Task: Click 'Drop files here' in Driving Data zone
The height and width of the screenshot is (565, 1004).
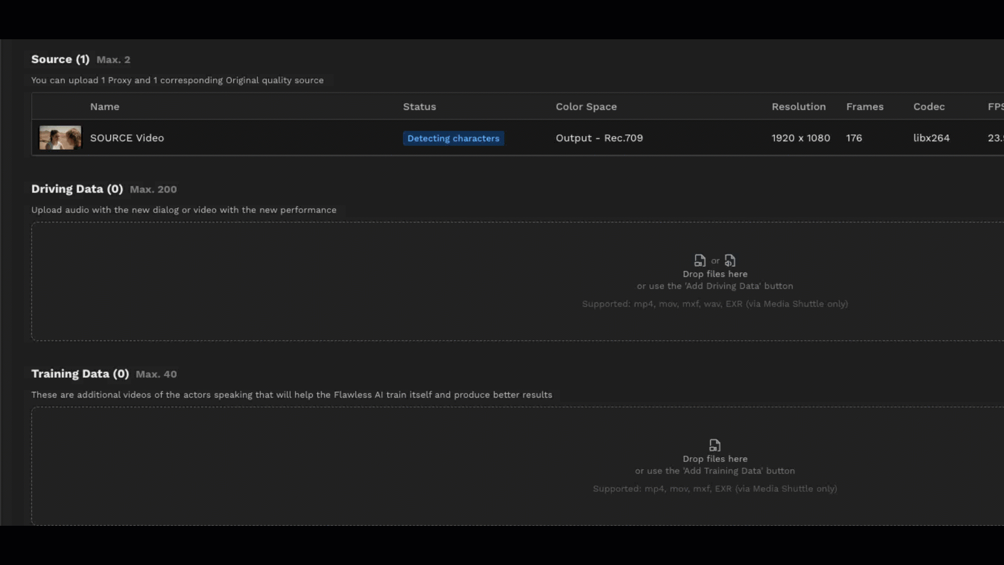Action: [x=715, y=274]
